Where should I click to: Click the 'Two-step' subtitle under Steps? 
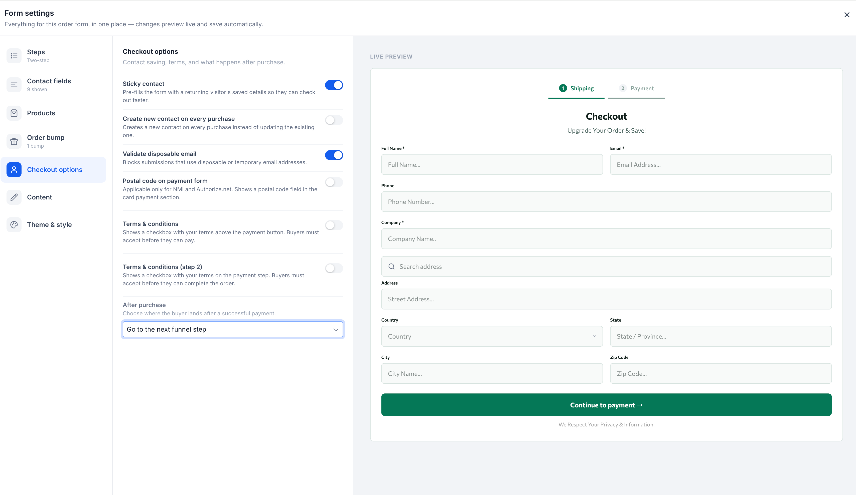[x=38, y=60]
